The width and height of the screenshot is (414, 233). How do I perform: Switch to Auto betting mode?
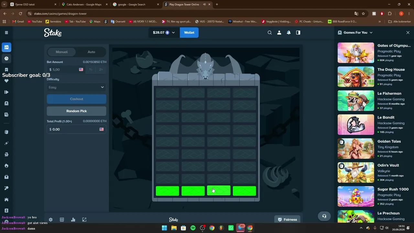click(x=91, y=52)
